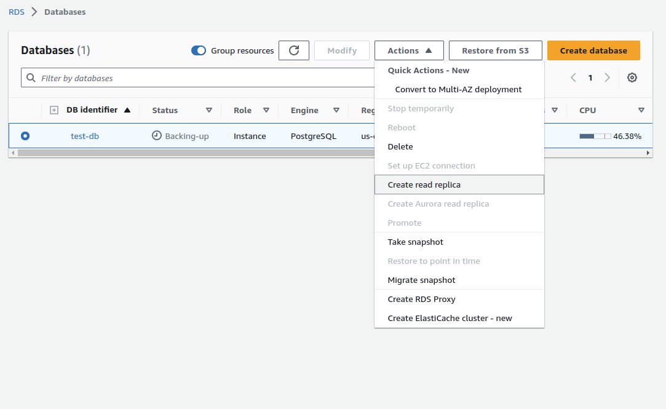Click the refresh databases icon button
The height and width of the screenshot is (409, 666).
click(294, 50)
